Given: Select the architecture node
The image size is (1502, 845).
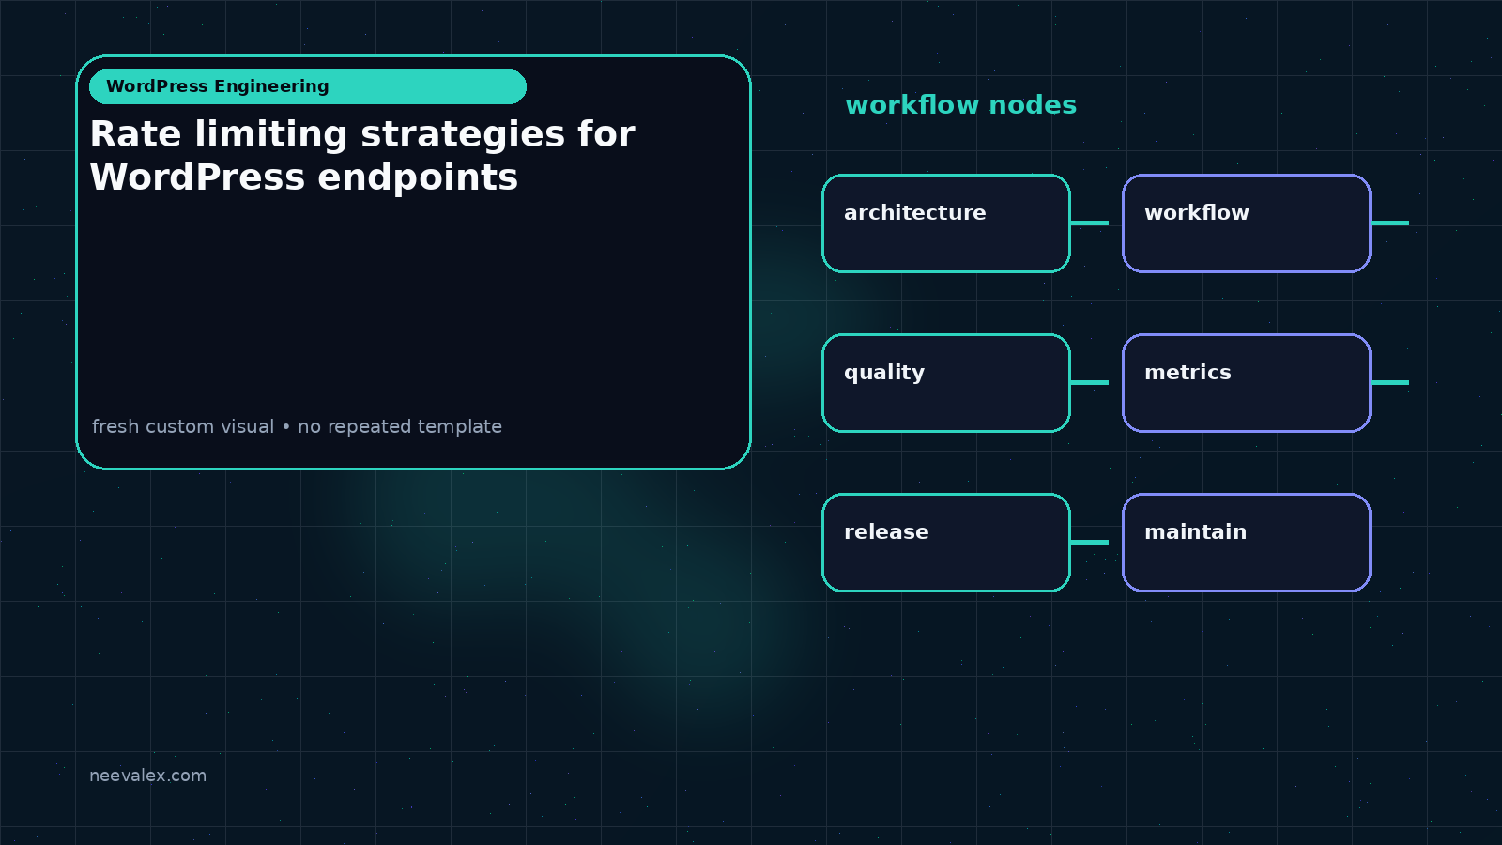Looking at the screenshot, I should [x=946, y=223].
